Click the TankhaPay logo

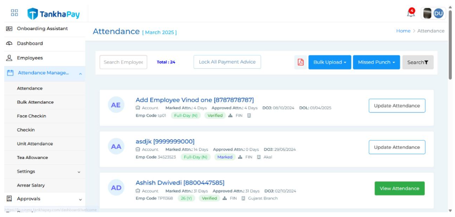click(x=54, y=14)
